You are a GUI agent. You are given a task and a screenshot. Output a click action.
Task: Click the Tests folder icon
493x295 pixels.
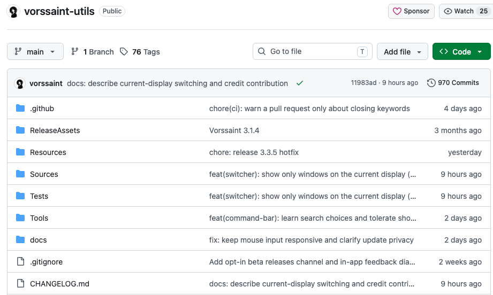20,196
